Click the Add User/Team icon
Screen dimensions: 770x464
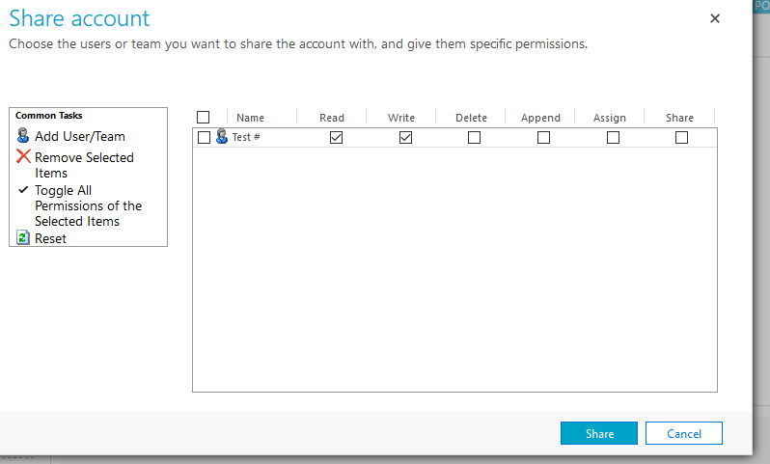[x=23, y=136]
